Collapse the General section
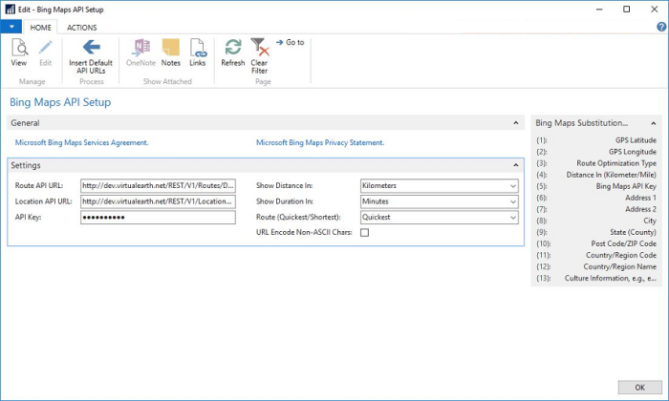The height and width of the screenshot is (401, 669). click(516, 123)
